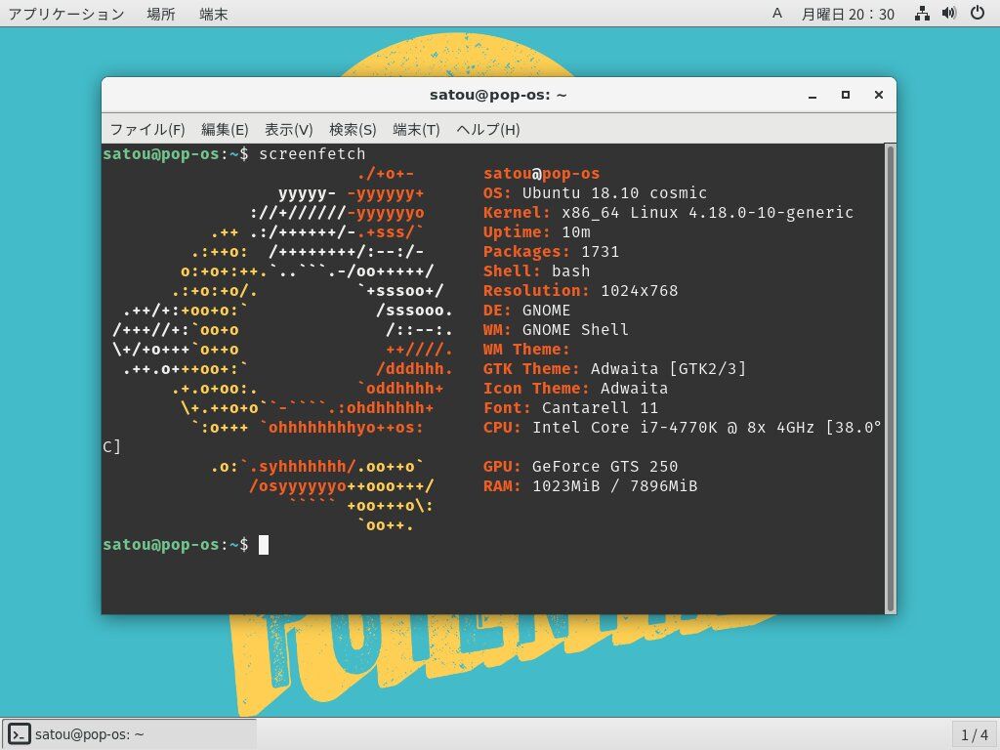The image size is (1000, 750).
Task: Click the Shell: bash line
Action: click(536, 271)
